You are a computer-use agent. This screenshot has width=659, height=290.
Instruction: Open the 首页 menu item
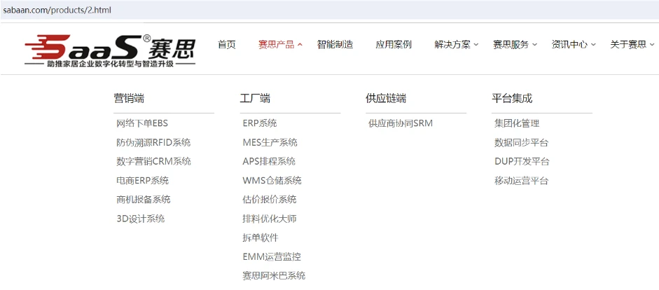tap(227, 45)
